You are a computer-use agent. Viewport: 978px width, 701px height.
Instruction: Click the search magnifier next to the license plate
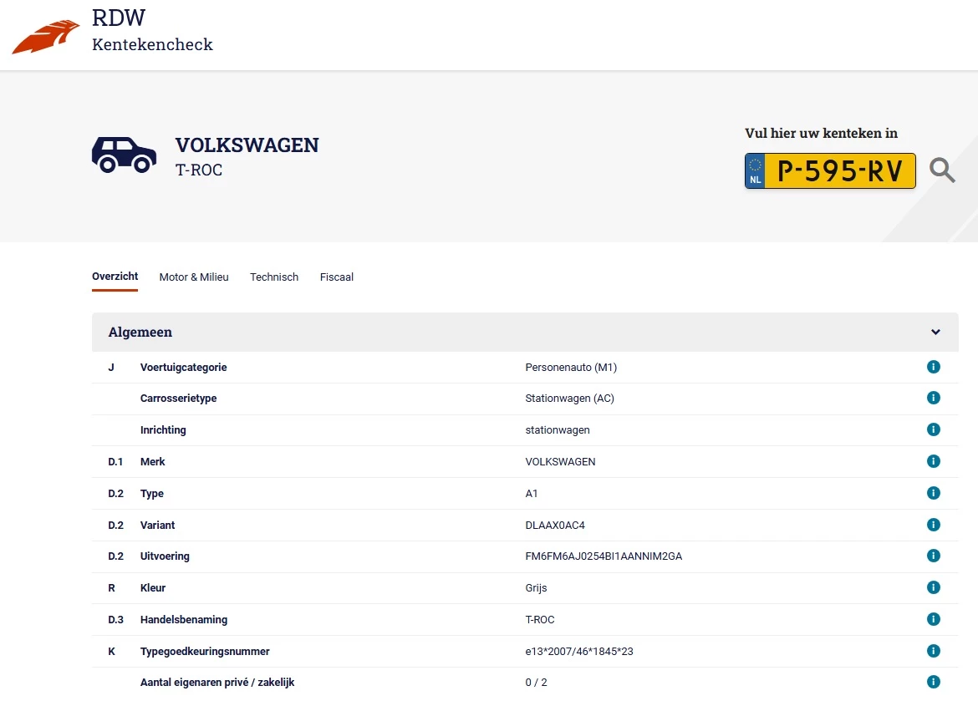coord(942,170)
